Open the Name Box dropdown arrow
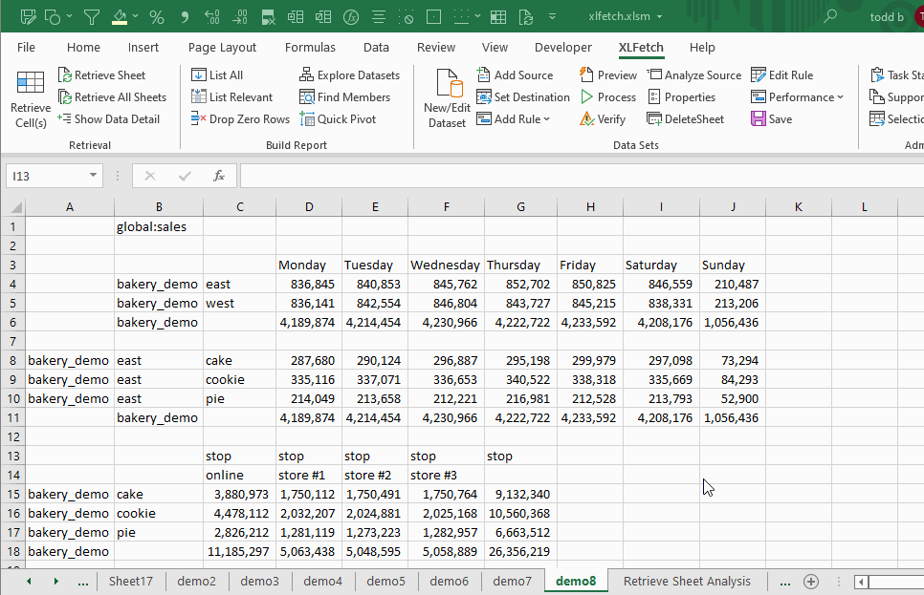The image size is (924, 595). pos(93,176)
